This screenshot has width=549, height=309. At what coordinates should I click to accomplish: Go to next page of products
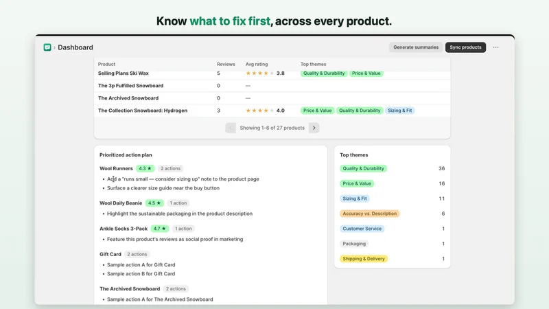314,128
